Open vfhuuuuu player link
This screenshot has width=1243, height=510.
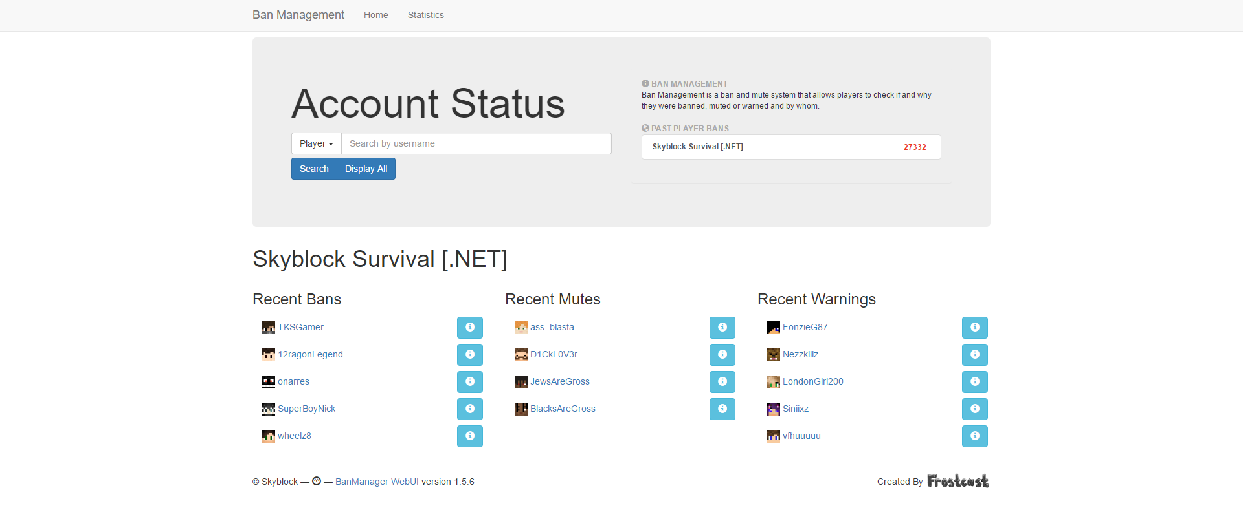801,436
